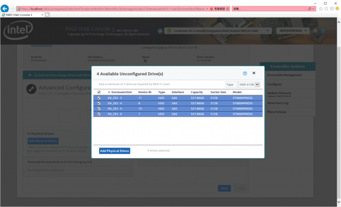The width and height of the screenshot is (341, 207).
Task: Click the Add Physical Drives button in the dialog
Action: click(x=115, y=151)
